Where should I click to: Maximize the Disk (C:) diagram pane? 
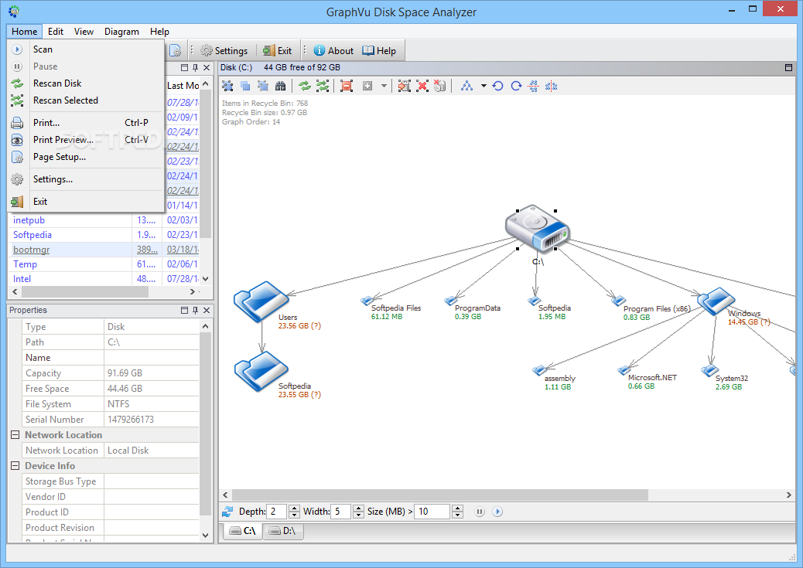[x=788, y=67]
